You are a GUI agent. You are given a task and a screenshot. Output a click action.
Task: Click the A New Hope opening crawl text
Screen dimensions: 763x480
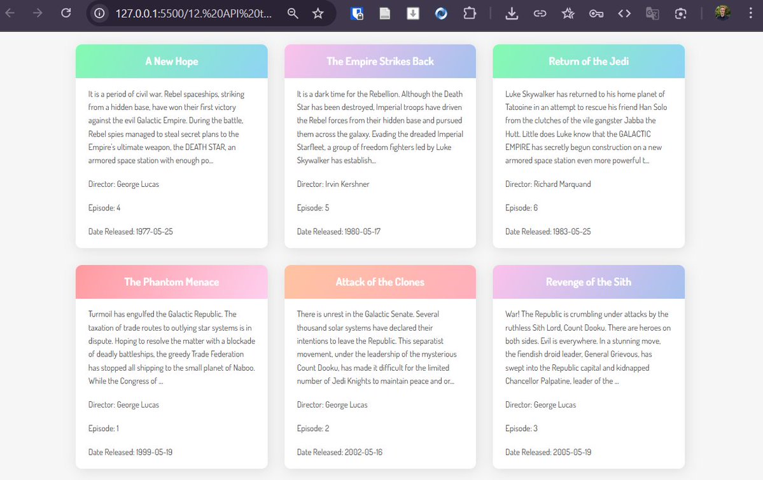tap(166, 127)
